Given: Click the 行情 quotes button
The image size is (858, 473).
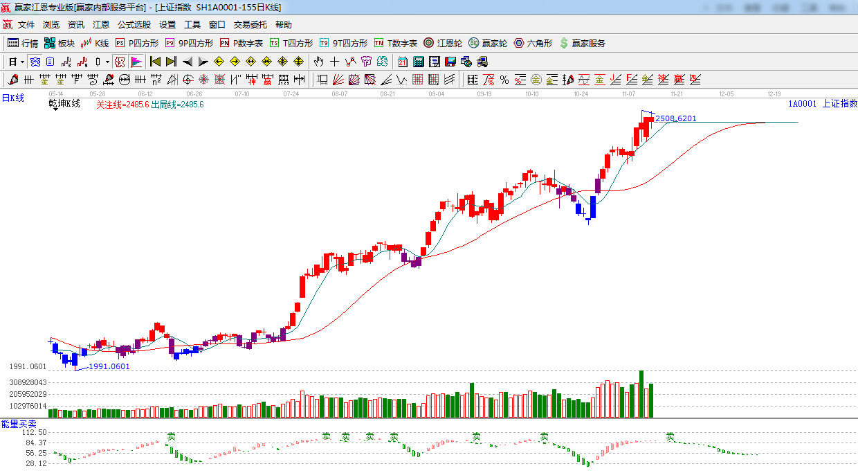Looking at the screenshot, I should tap(23, 43).
